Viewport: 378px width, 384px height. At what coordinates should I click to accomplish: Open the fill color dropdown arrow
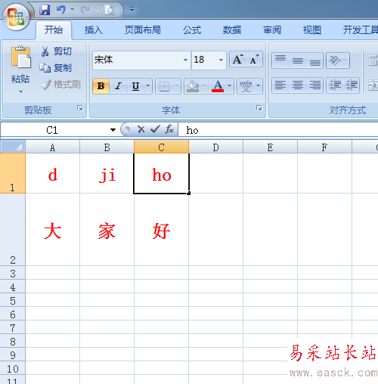[205, 86]
